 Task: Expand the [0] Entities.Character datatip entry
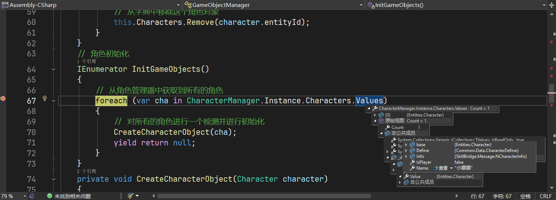pos(375,115)
